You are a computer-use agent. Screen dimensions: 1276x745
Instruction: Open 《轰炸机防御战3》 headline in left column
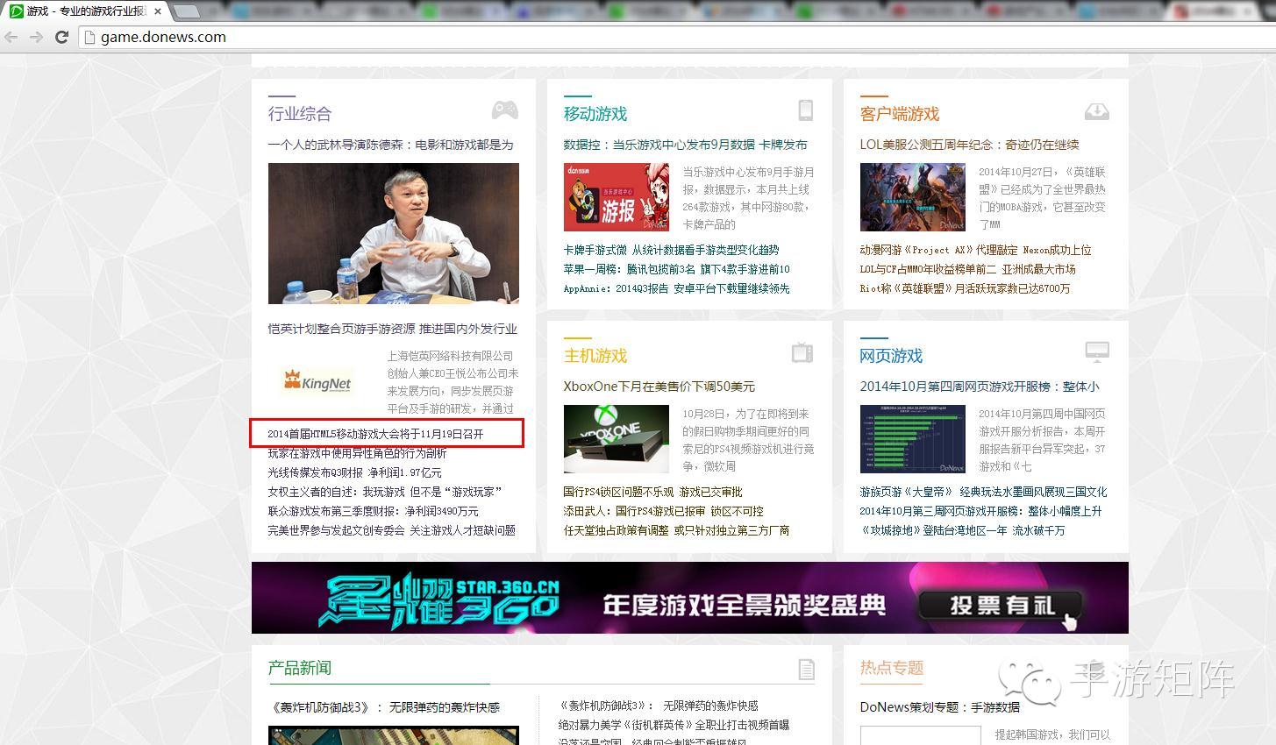click(x=384, y=707)
